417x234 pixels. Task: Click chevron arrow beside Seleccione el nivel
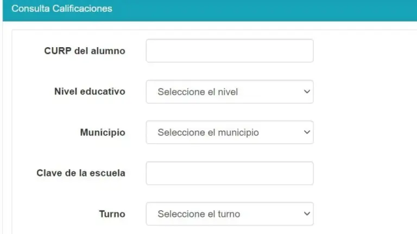click(307, 92)
